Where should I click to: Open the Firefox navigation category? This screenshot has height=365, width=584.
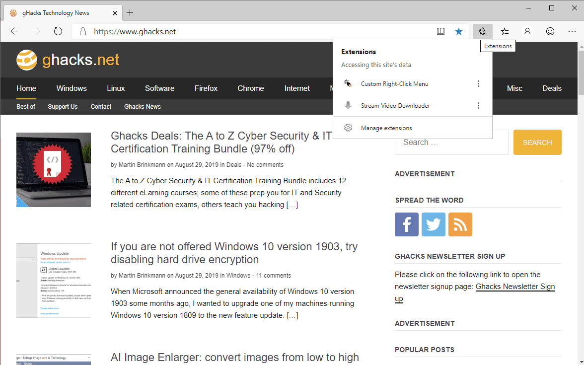pos(206,88)
